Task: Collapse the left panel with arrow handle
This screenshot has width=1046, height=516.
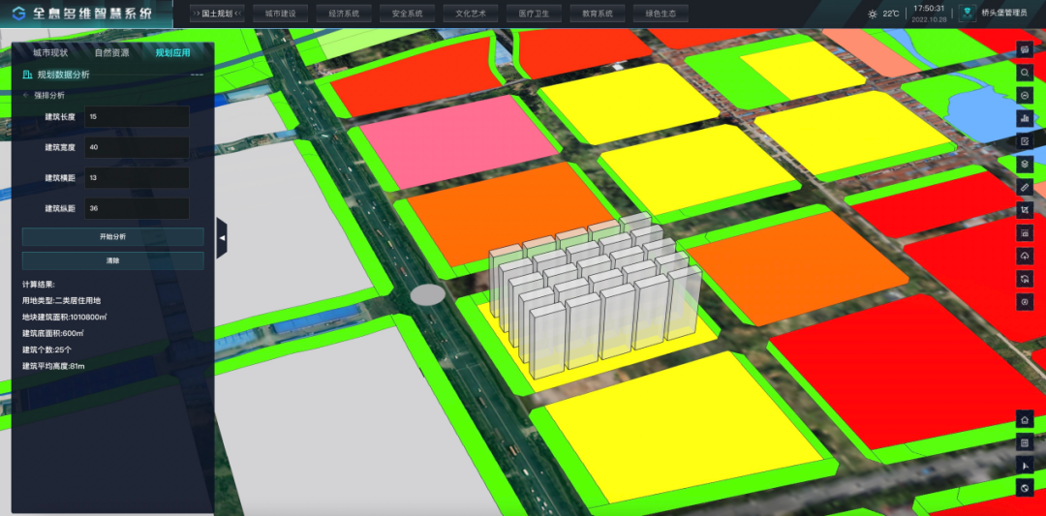Action: coord(222,237)
